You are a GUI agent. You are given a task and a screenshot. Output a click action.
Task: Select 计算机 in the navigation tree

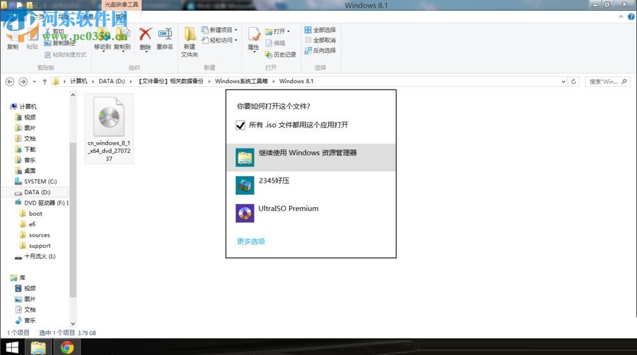[27, 107]
